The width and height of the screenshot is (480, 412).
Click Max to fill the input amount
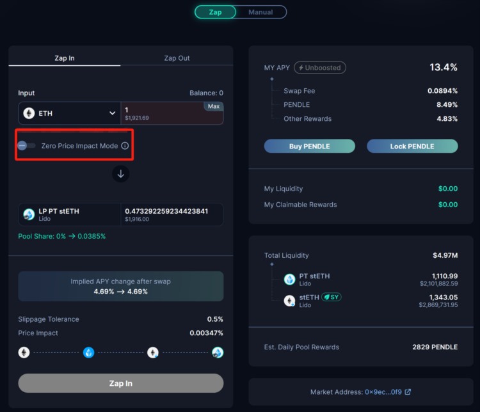(x=214, y=106)
